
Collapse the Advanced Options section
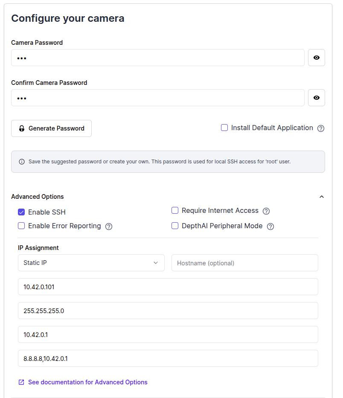click(322, 197)
